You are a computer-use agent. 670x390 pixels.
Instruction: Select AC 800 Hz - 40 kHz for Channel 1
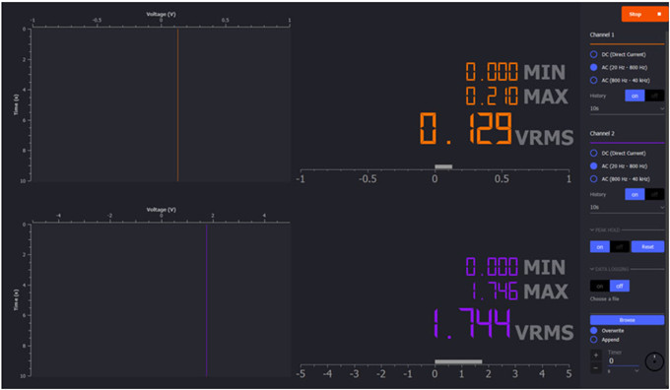593,80
